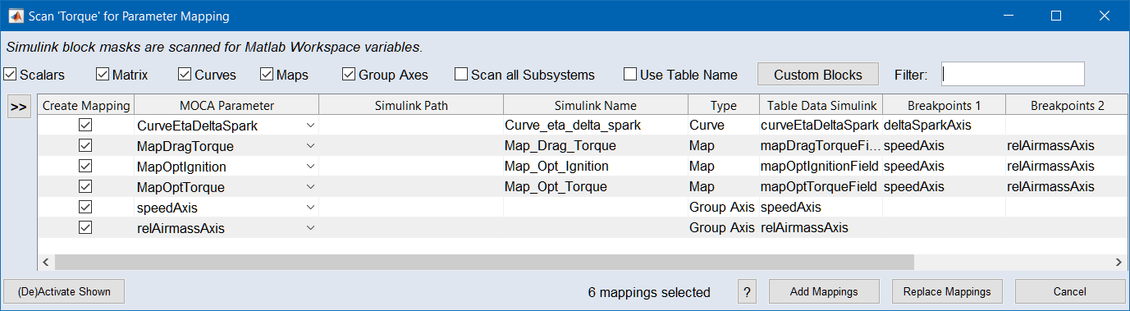Image resolution: width=1130 pixels, height=311 pixels.
Task: Click the MATLAB logo in title bar
Action: (x=15, y=16)
